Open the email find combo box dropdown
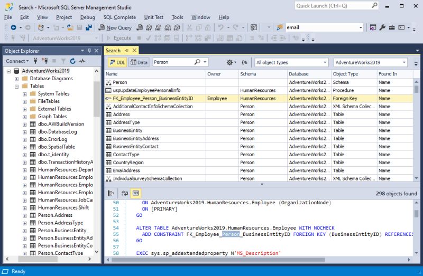The image size is (423, 276). click(x=361, y=27)
